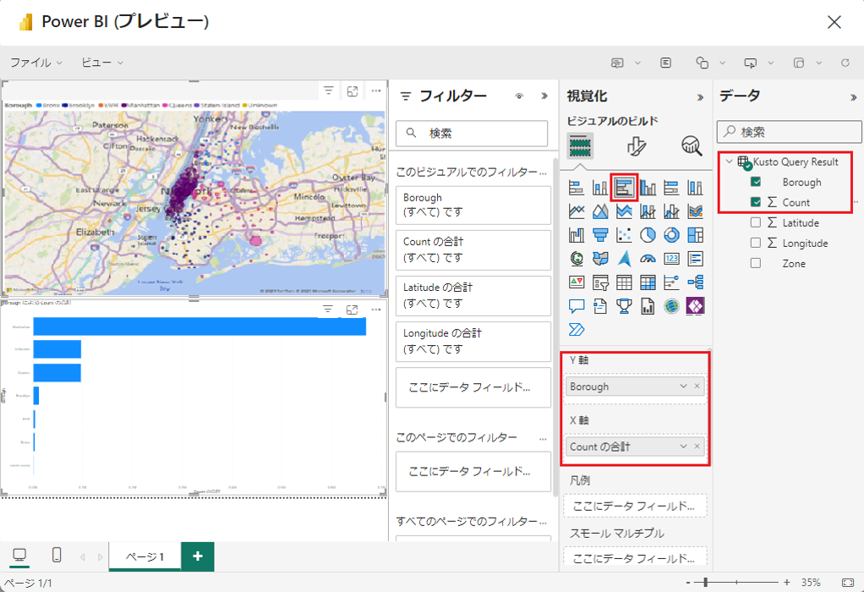Select the clustered bar chart visual
Image resolution: width=864 pixels, height=592 pixels.
(x=624, y=188)
